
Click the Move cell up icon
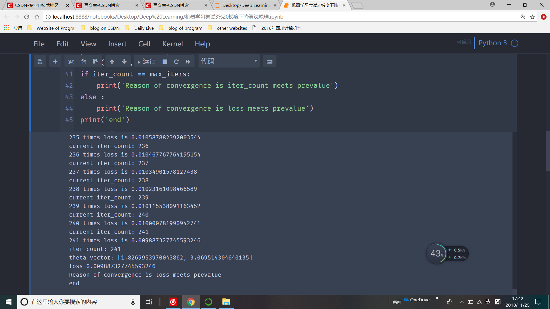(x=112, y=61)
